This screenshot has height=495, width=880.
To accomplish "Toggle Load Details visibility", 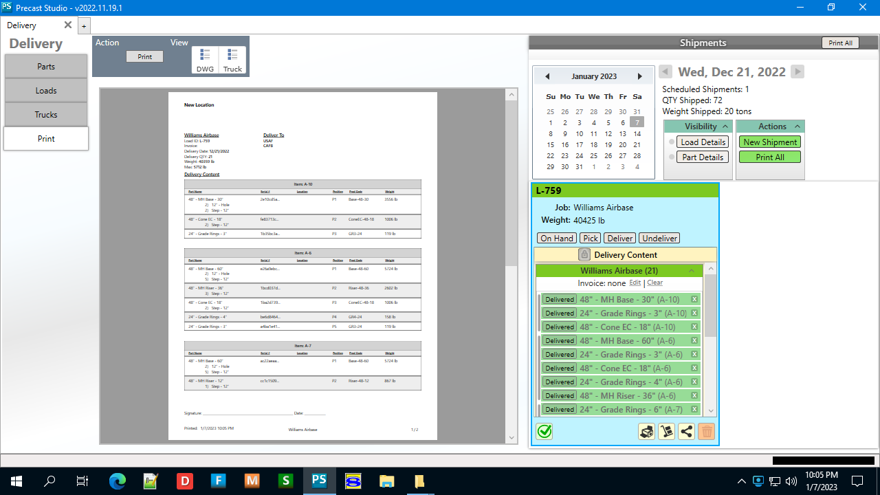I will point(702,142).
